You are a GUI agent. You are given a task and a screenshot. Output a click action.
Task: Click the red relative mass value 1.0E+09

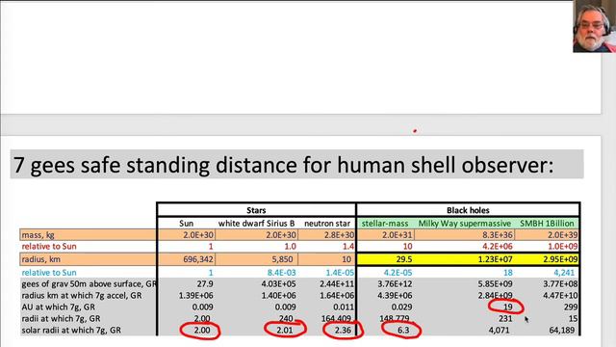pos(562,247)
